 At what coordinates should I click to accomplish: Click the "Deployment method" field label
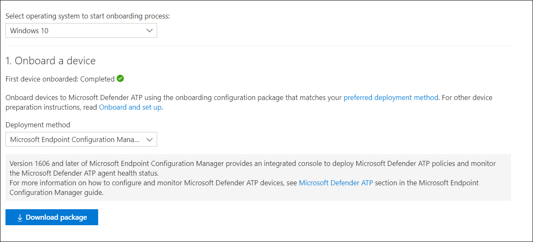(38, 125)
